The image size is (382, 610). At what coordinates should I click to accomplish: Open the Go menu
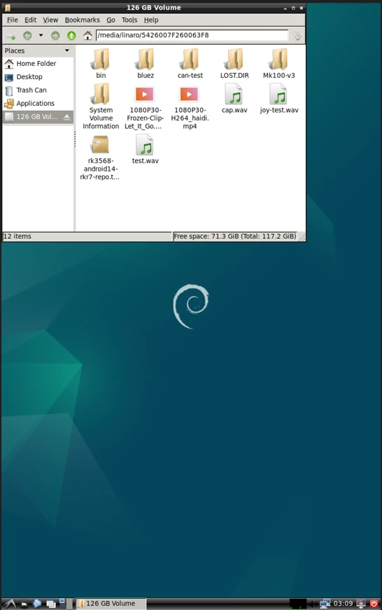pyautogui.click(x=111, y=20)
